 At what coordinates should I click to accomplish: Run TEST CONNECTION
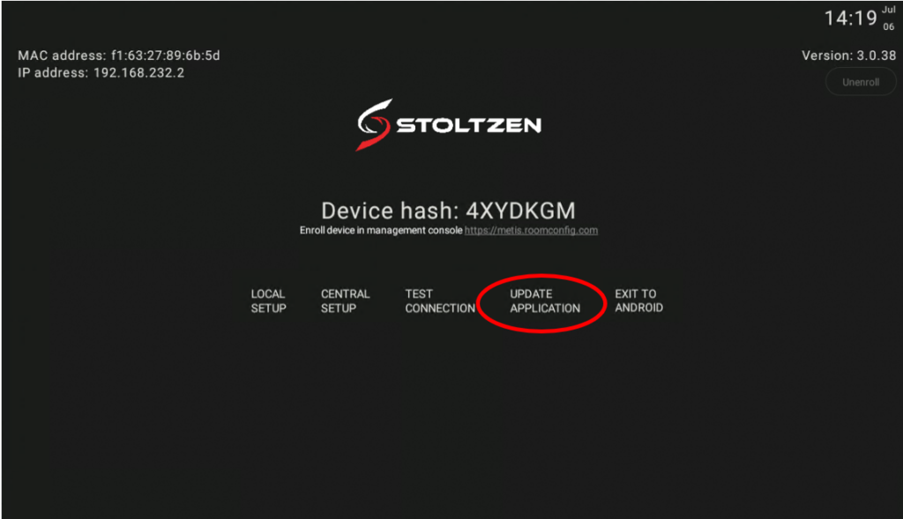[x=440, y=301]
